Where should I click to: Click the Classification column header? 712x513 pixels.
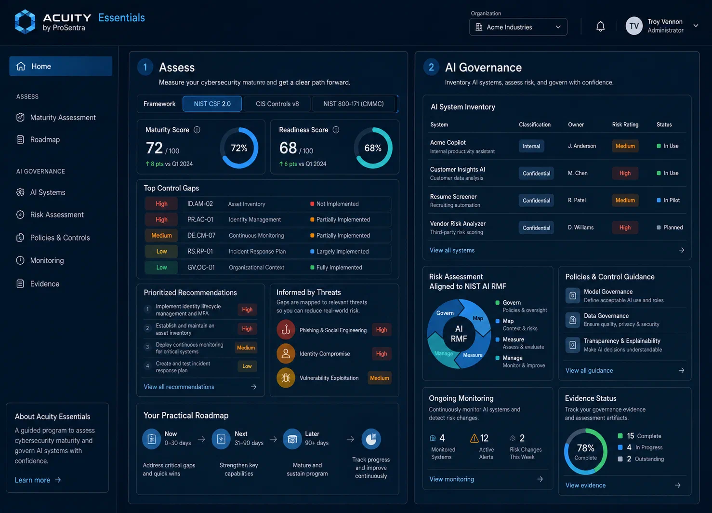click(535, 124)
